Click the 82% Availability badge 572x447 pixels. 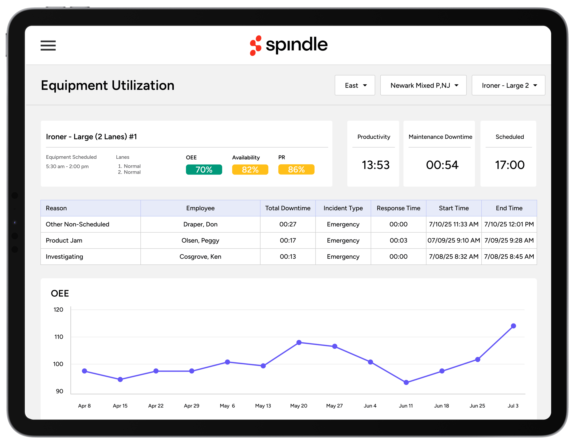click(250, 169)
